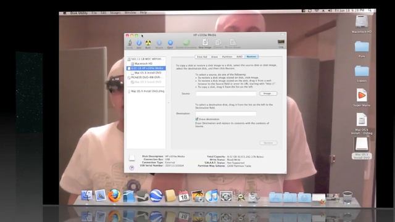
Task: Open the Apple menu
Action: point(64,13)
